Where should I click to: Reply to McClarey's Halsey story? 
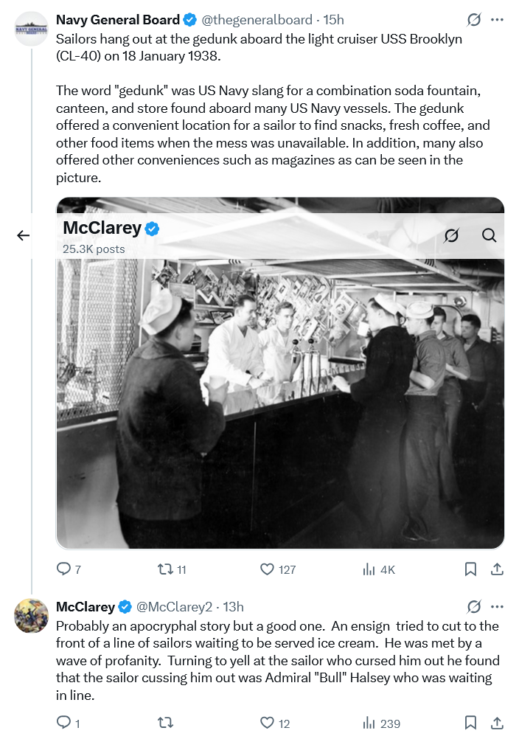[x=64, y=724]
